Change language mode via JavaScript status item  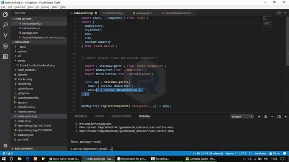261,153
